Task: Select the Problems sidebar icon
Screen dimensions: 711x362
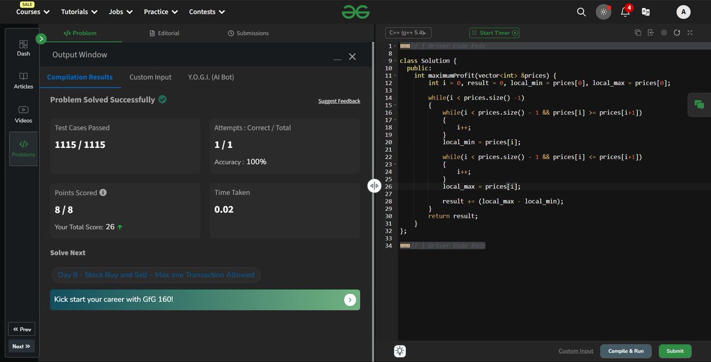Action: coord(24,148)
